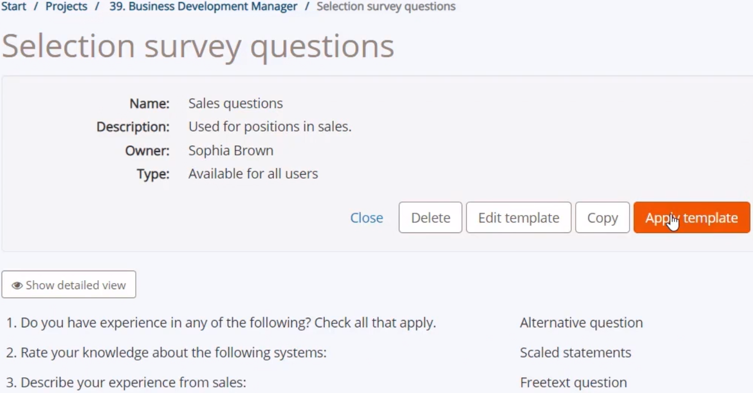
Task: Select question 1 about experience alternatives
Action: click(221, 323)
